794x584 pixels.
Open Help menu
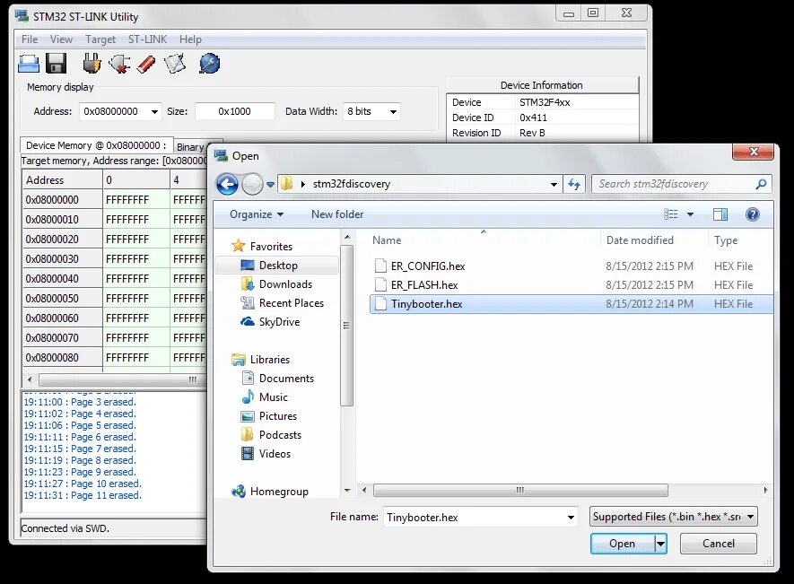(190, 39)
